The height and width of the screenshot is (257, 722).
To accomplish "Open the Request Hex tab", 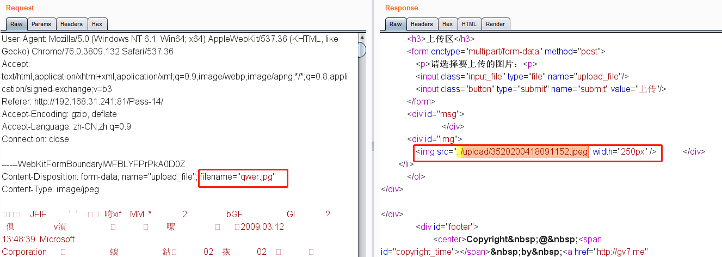I will pos(97,24).
